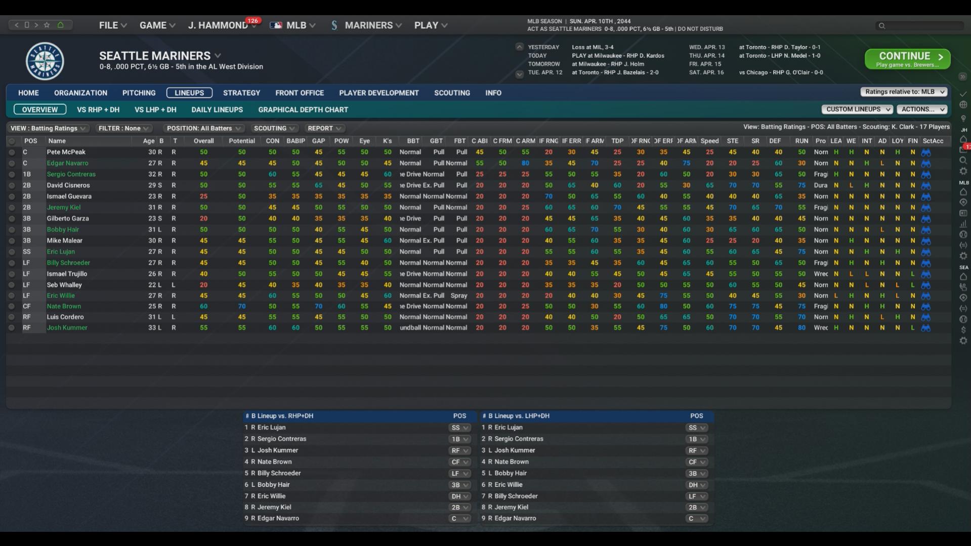The image size is (971, 546).
Task: Open the GAME menu
Action: pyautogui.click(x=157, y=25)
